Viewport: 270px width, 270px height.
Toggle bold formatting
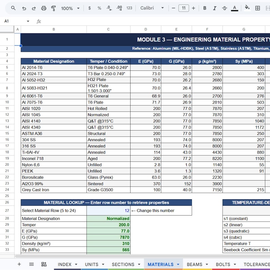click(x=205, y=8)
